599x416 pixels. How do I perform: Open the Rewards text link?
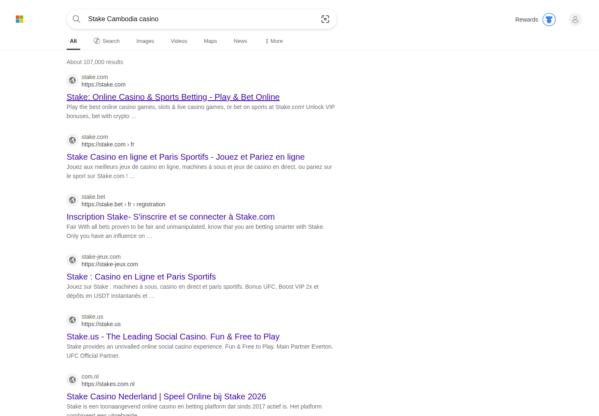coord(527,20)
